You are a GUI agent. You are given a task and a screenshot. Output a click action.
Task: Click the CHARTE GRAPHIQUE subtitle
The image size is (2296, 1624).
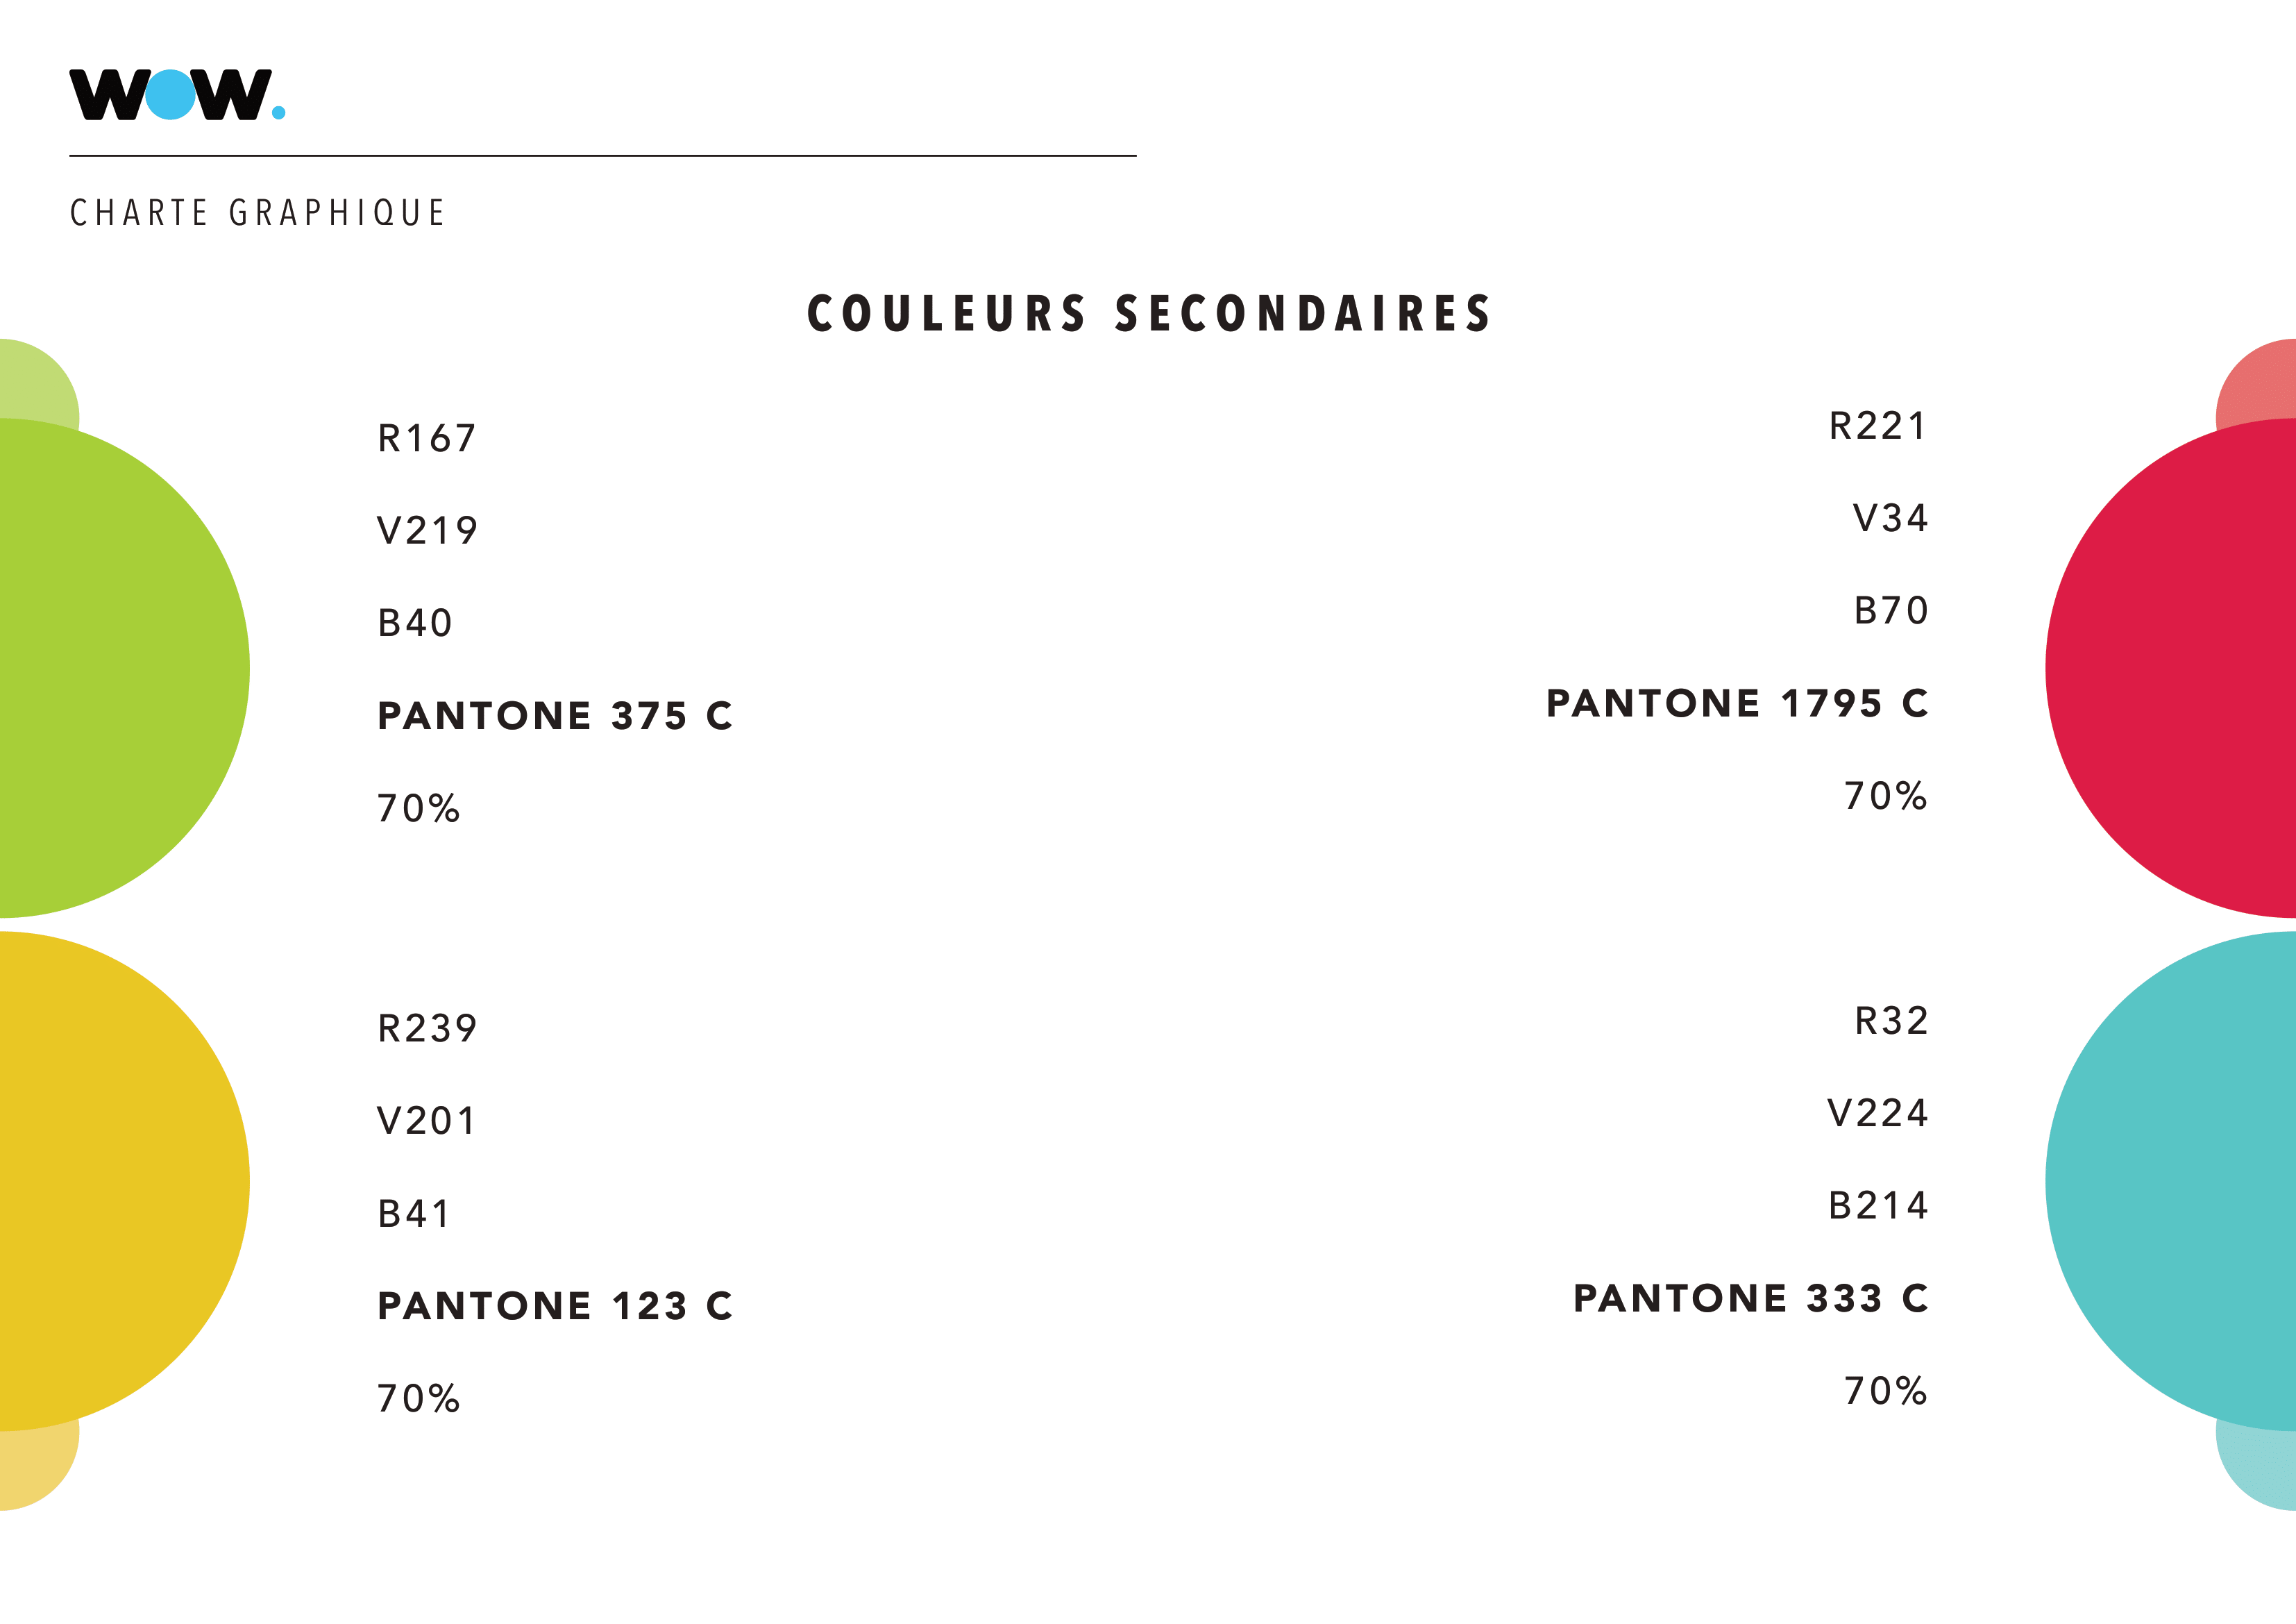pos(257,213)
